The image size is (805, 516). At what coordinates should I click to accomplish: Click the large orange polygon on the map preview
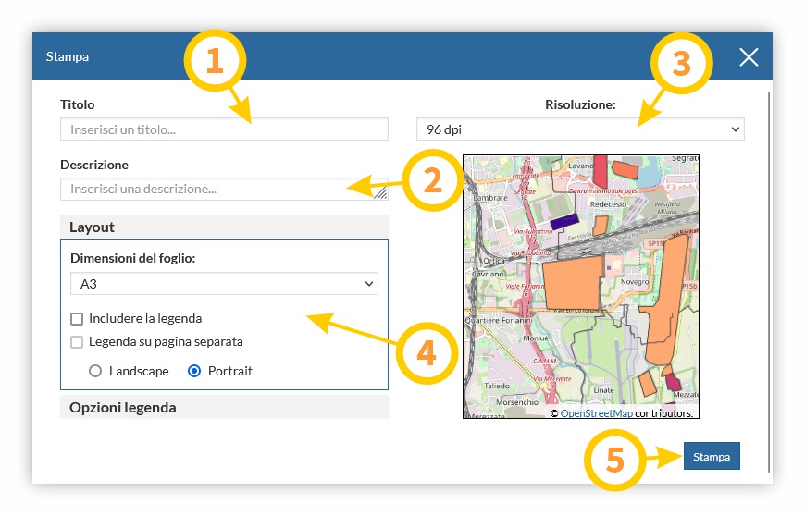click(571, 285)
